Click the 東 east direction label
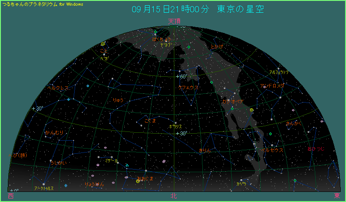This screenshot has height=202, width=346. [x=337, y=196]
